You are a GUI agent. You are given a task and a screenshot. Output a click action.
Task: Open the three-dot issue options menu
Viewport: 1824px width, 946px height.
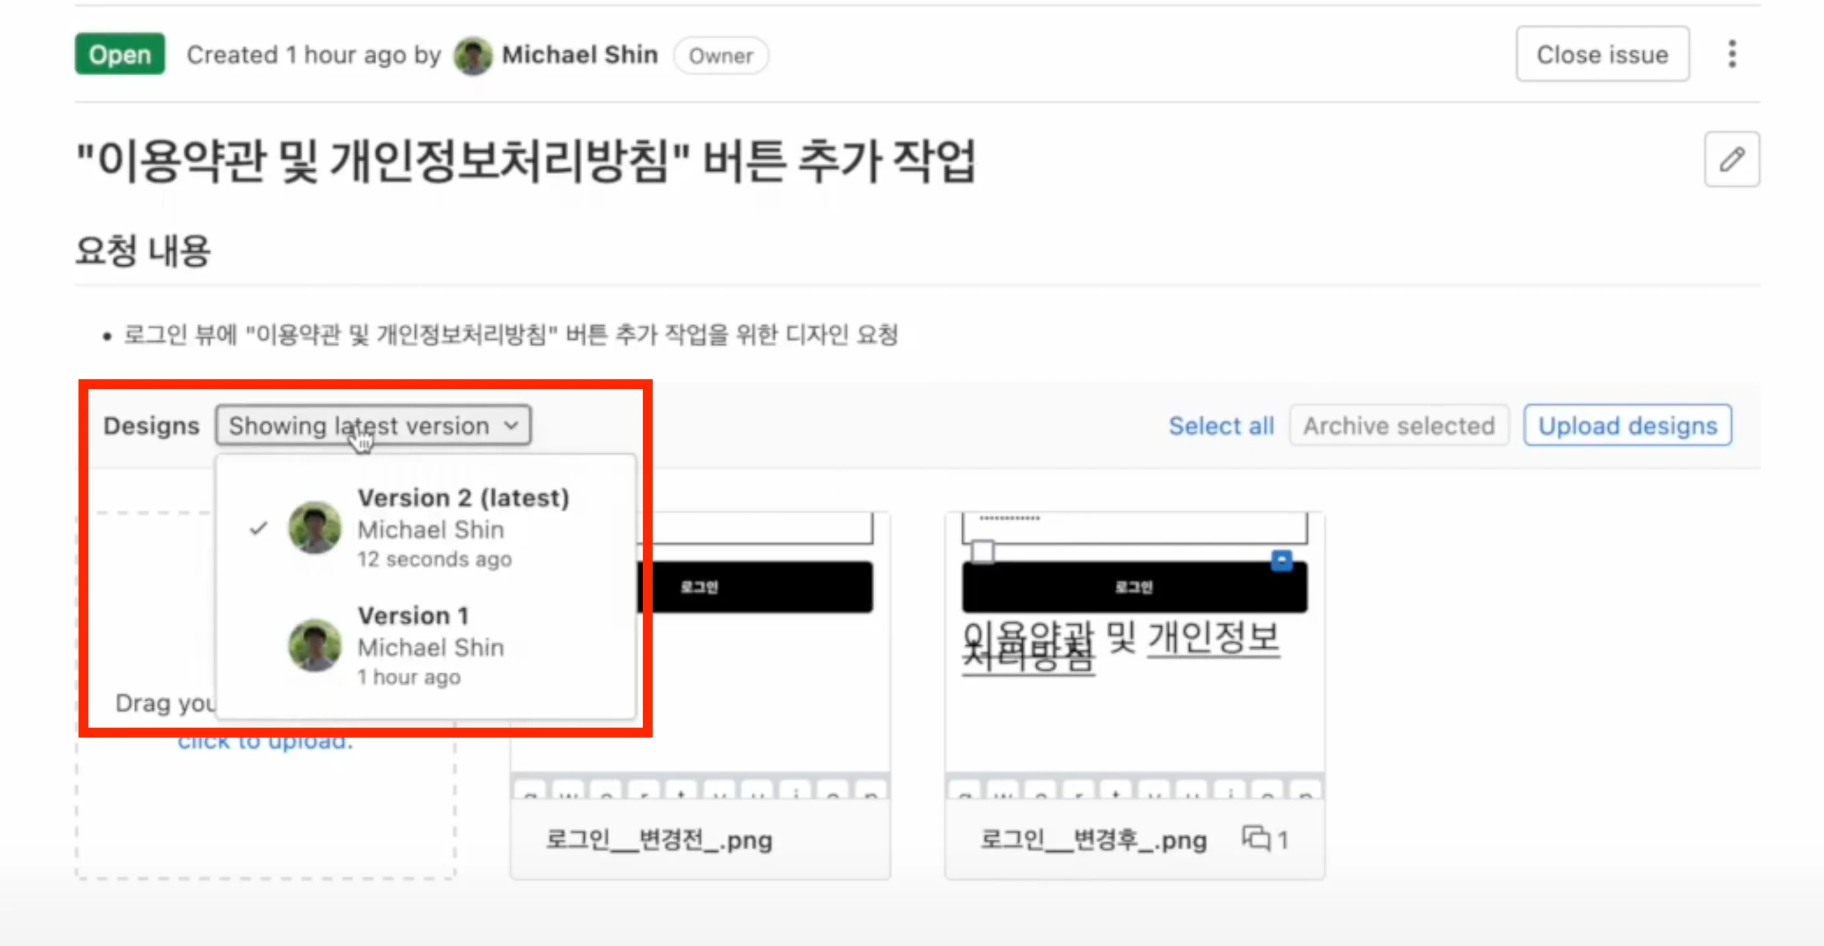1732,54
